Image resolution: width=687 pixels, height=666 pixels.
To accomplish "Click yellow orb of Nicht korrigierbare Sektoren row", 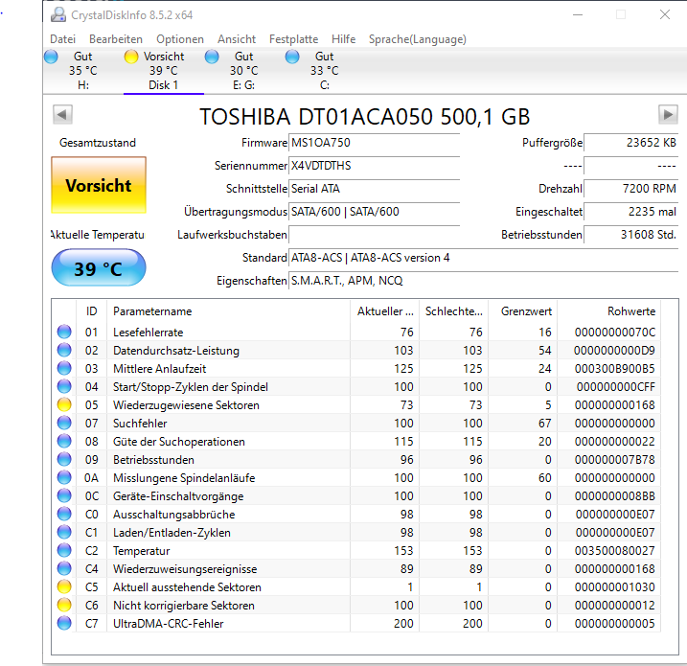I will tap(64, 605).
